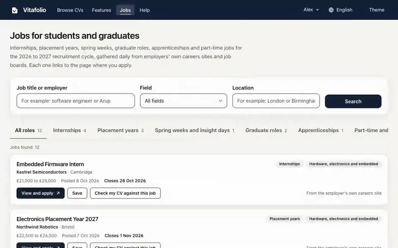Image resolution: width=398 pixels, height=248 pixels.
Task: Click Hardware tag on Electronics Placement Year card
Action: pos(343,219)
